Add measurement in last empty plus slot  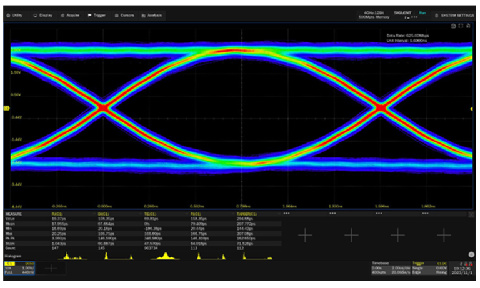coord(444,235)
